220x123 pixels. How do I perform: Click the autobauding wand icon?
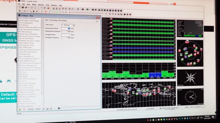(x=31, y=11)
